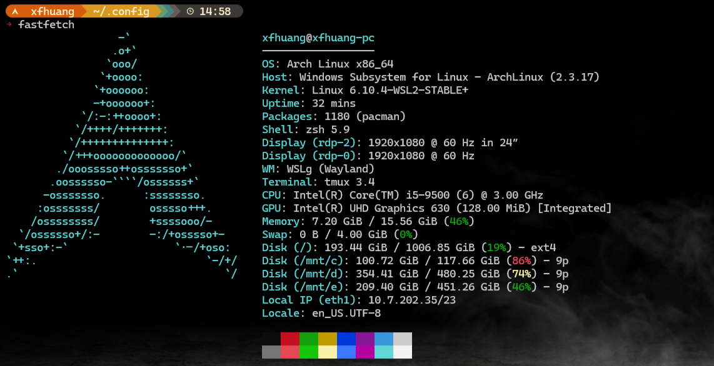
Task: Click the Kernel: Linux 6.10.4-WSL2-STABLE+ line
Action: click(x=365, y=91)
